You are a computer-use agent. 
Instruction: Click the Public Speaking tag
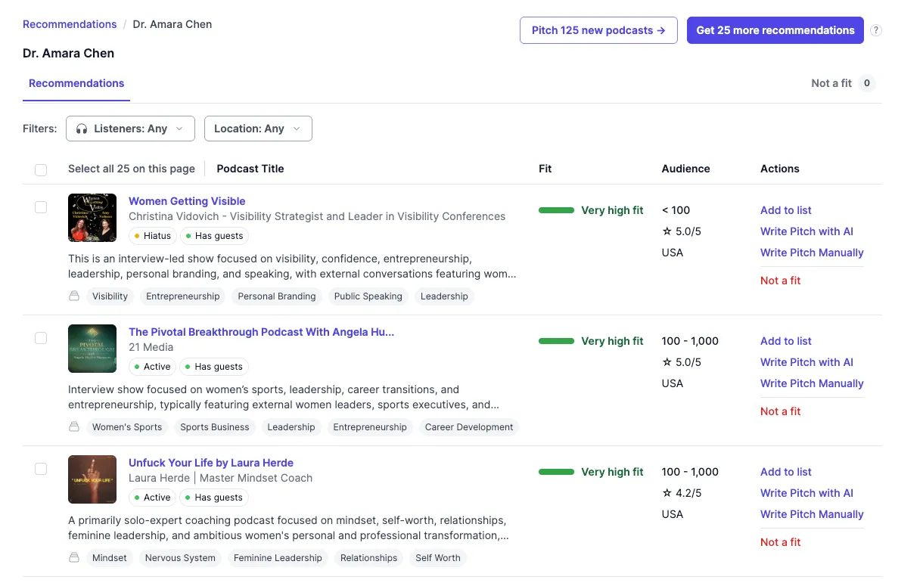click(368, 296)
